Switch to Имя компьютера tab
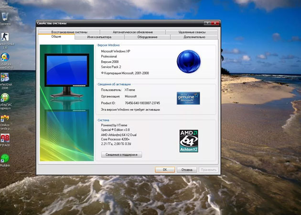This screenshot has height=215, width=301. pyautogui.click(x=99, y=37)
